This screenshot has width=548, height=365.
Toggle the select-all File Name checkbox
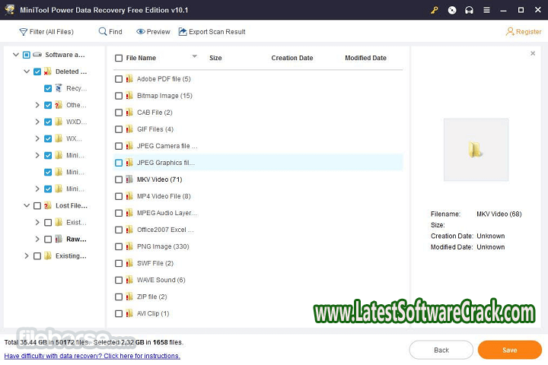tap(118, 58)
